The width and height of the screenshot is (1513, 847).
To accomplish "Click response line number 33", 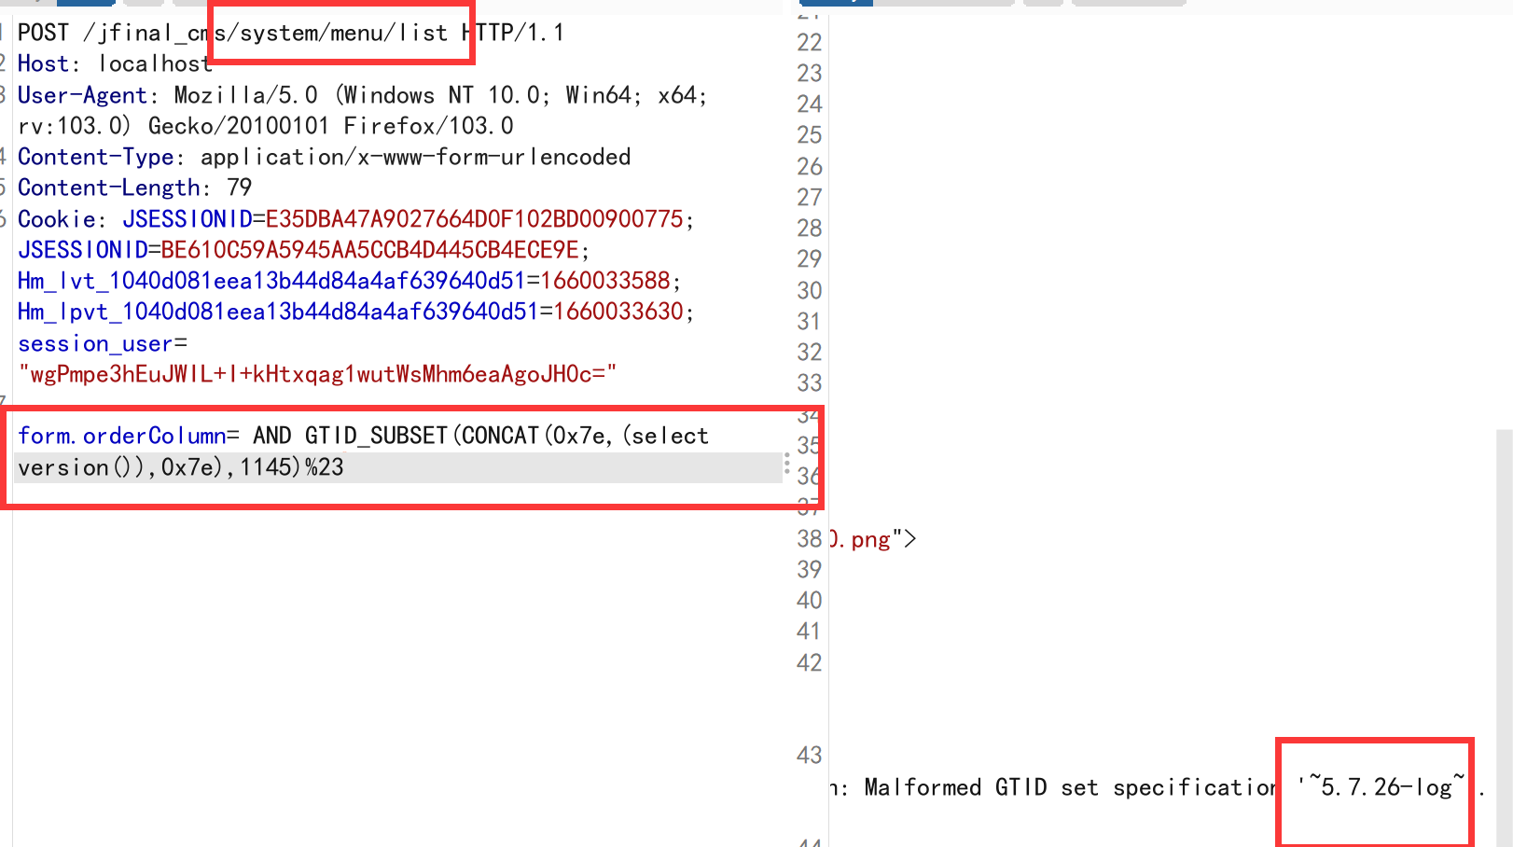I will tap(810, 382).
